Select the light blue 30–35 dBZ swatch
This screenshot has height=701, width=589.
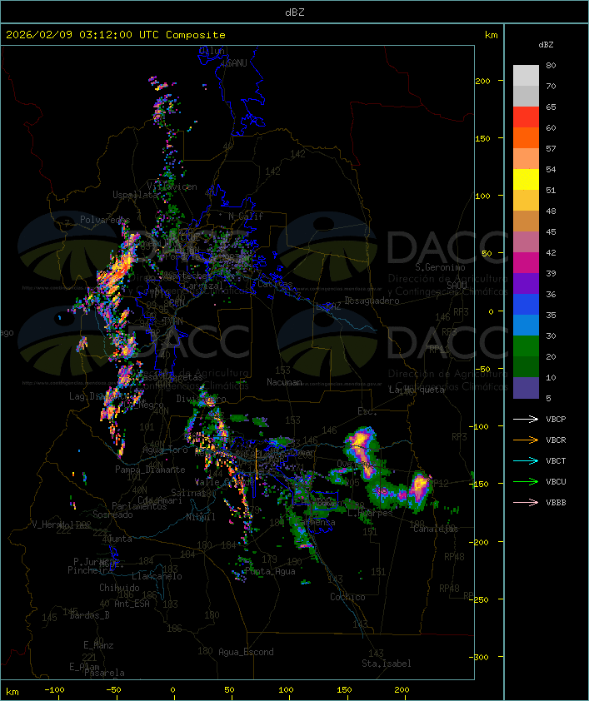pos(526,325)
